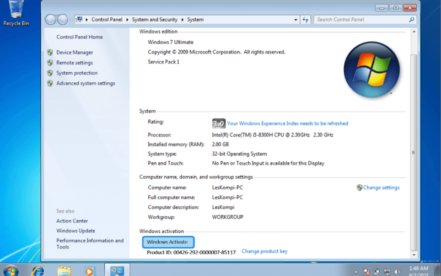This screenshot has width=441, height=276.
Task: Open Windows Update under See also
Action: click(x=76, y=231)
